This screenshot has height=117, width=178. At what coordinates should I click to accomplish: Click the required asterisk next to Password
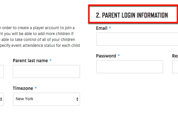click(119, 55)
